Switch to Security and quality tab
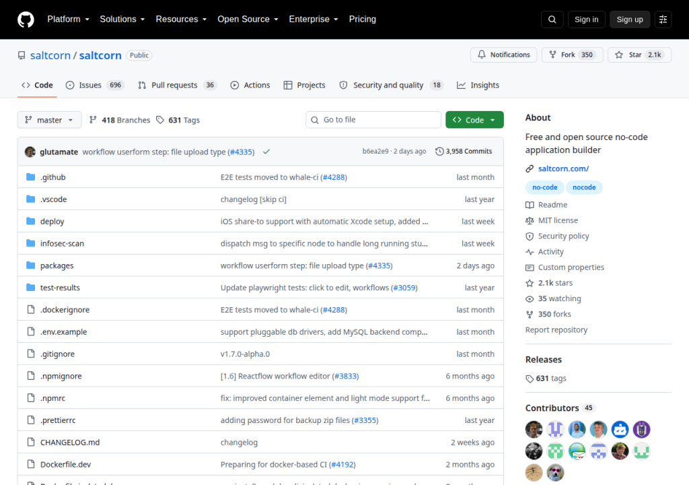 pyautogui.click(x=391, y=86)
